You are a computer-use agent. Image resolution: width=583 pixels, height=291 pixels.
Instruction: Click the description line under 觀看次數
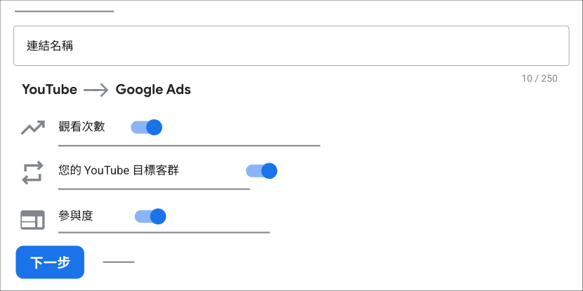point(189,146)
